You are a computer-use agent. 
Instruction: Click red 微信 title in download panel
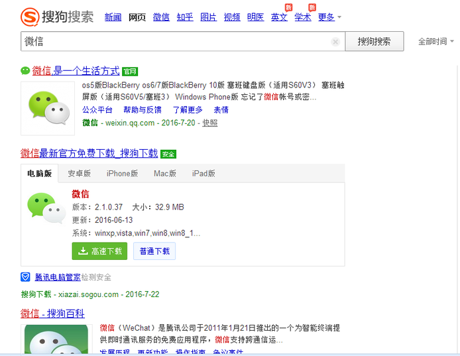(80, 194)
